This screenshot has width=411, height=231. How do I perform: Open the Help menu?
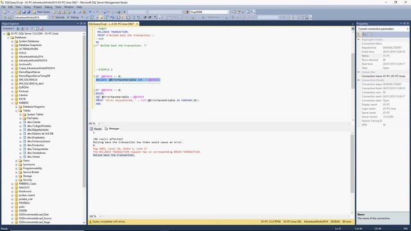[x=79, y=7]
